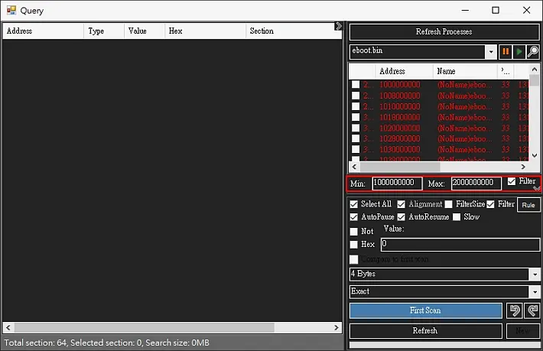The image size is (543, 351).
Task: Toggle the AutoPause checkbox
Action: (353, 217)
